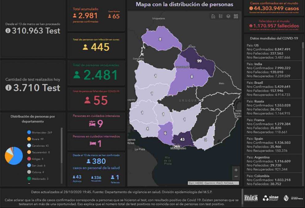Open the map layers panel
The height and width of the screenshot is (208, 305).
pyautogui.click(x=228, y=16)
